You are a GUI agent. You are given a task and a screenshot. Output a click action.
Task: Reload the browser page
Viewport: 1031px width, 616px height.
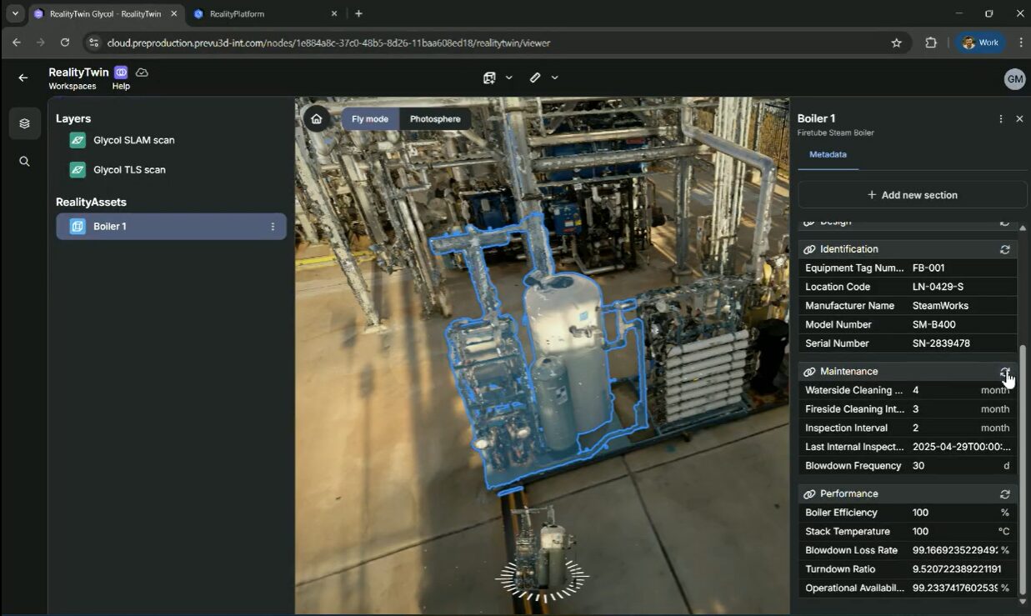pyautogui.click(x=65, y=43)
